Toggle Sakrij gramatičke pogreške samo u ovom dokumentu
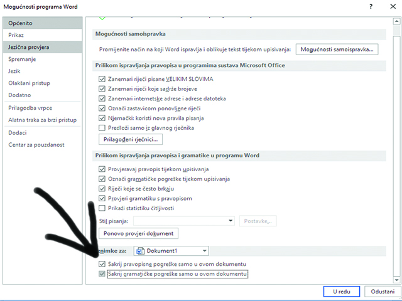Viewport: 402px width, 301px height. pos(102,274)
